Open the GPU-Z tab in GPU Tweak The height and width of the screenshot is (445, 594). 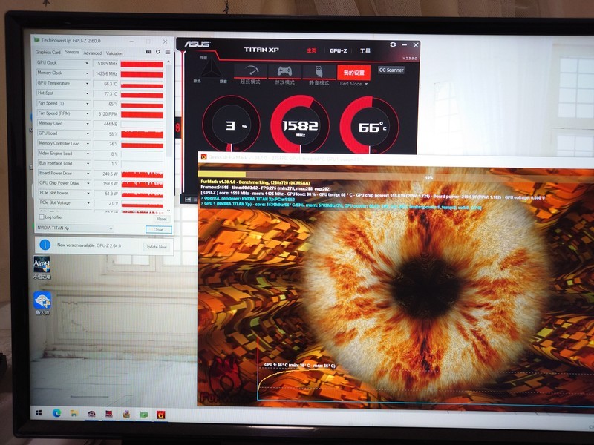(338, 50)
